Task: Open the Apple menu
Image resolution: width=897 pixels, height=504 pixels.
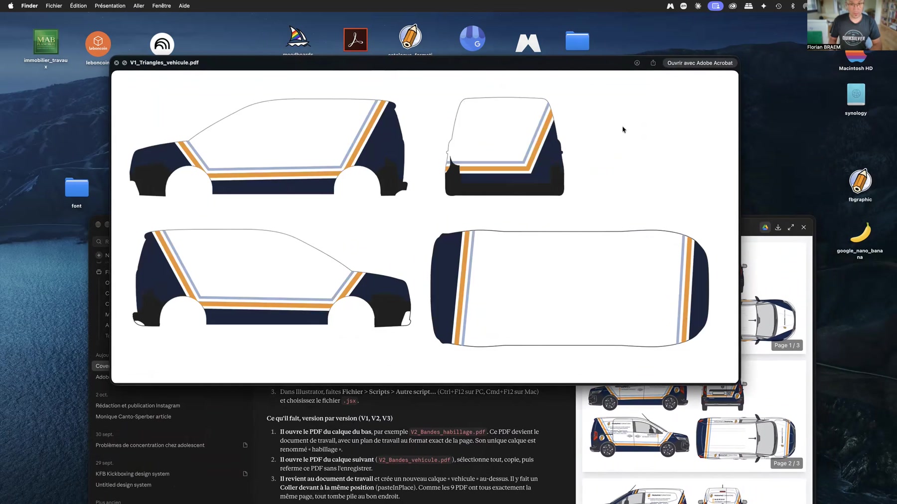Action: click(x=10, y=6)
